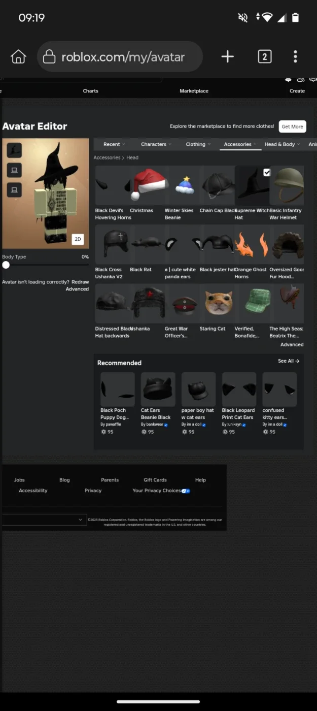This screenshot has height=711, width=317.
Task: Open Advanced under the avatar preview
Action: [x=77, y=289]
